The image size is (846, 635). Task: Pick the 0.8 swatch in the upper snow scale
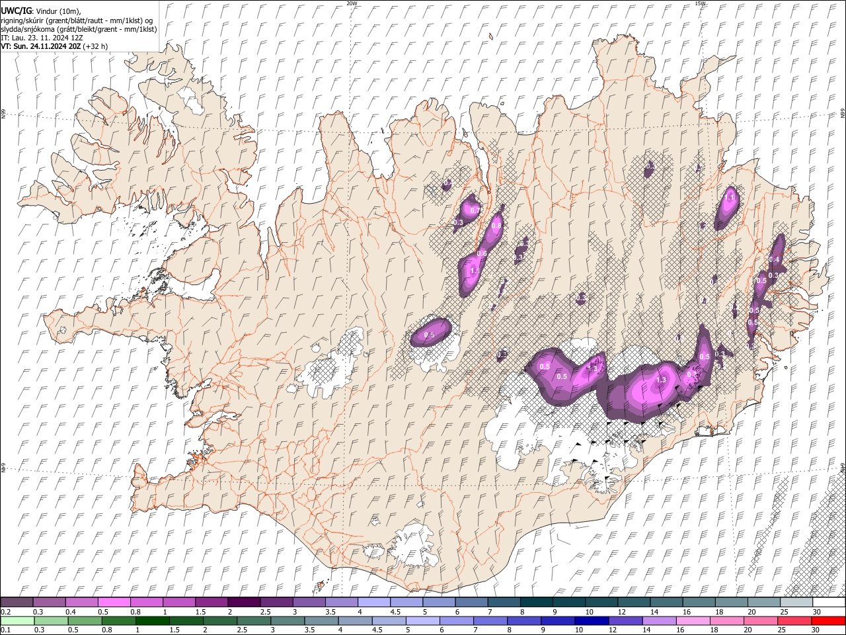pyautogui.click(x=146, y=602)
